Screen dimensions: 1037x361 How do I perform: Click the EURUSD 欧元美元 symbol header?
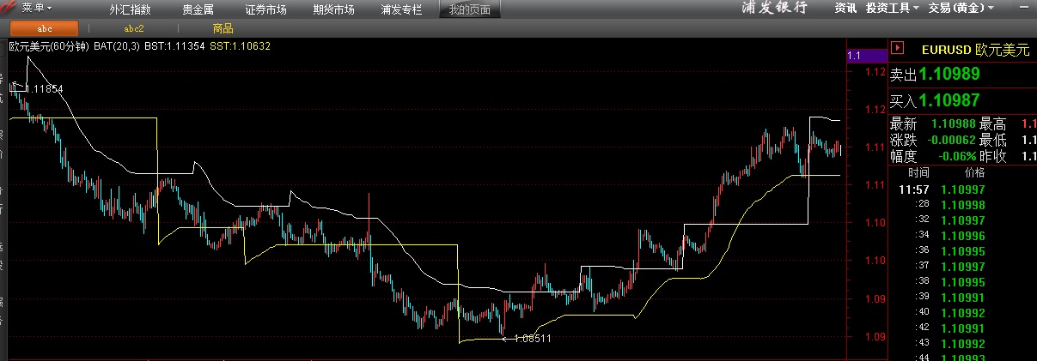(x=975, y=51)
